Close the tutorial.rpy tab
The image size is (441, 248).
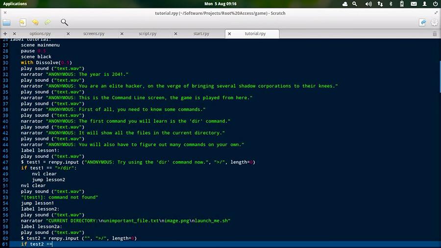click(x=229, y=34)
